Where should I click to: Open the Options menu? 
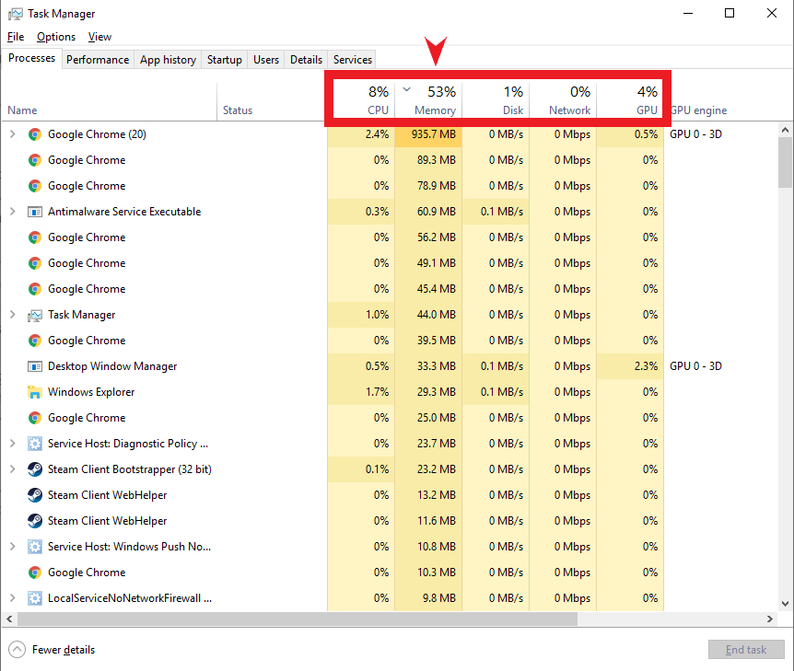click(56, 37)
